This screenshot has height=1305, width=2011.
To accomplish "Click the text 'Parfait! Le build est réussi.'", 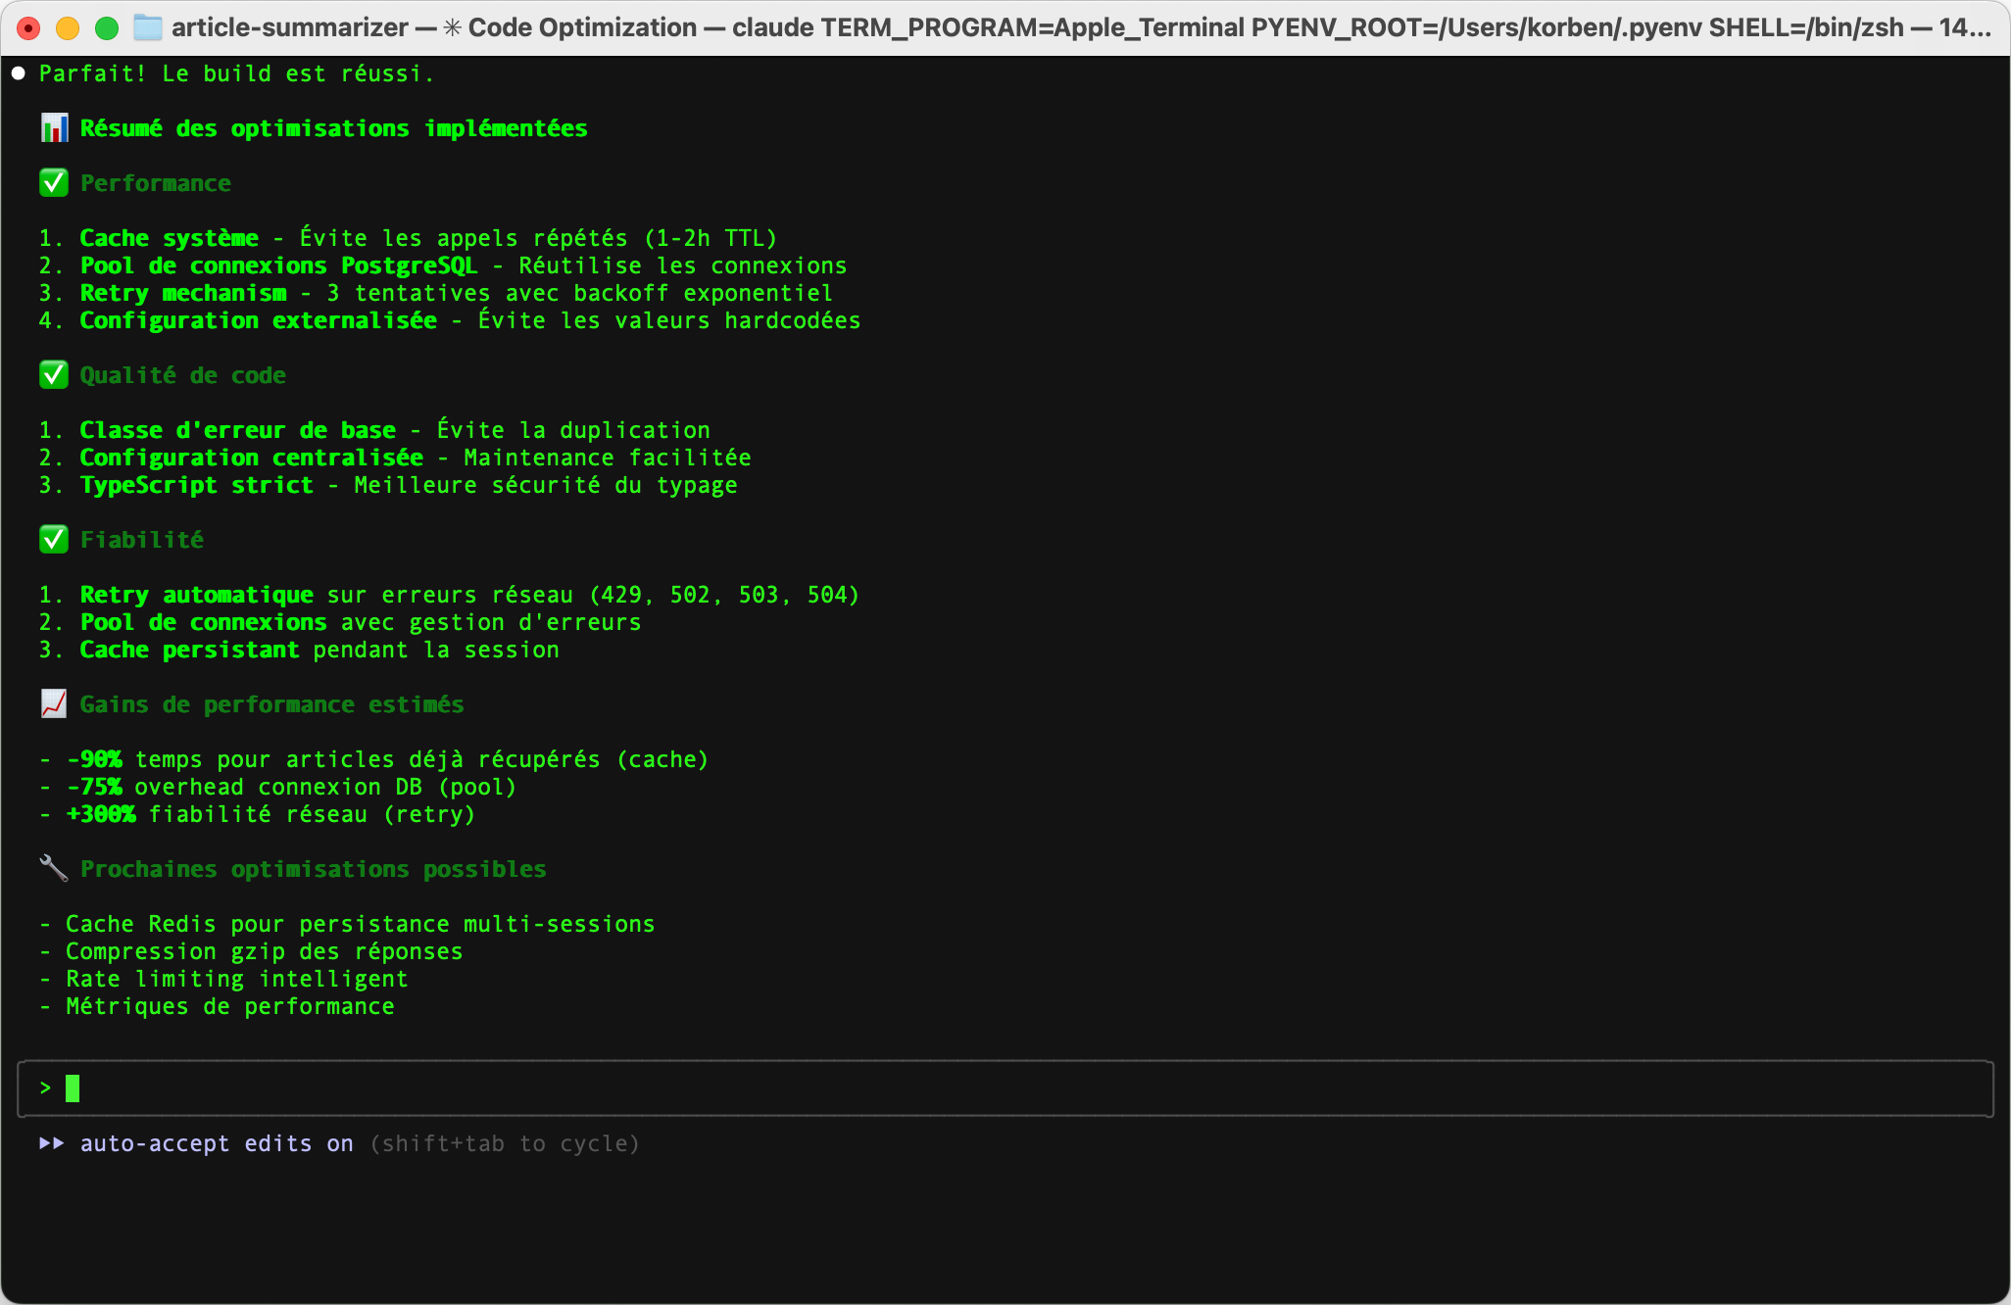I will 236,73.
